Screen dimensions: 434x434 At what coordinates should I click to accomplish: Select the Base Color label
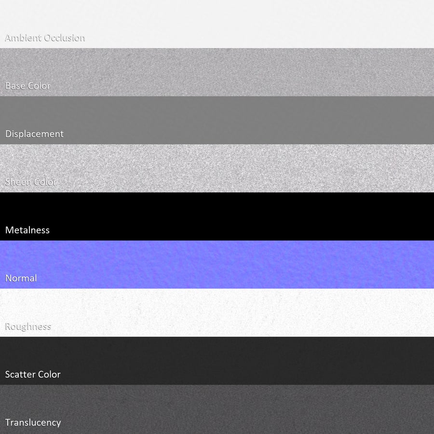tap(27, 86)
